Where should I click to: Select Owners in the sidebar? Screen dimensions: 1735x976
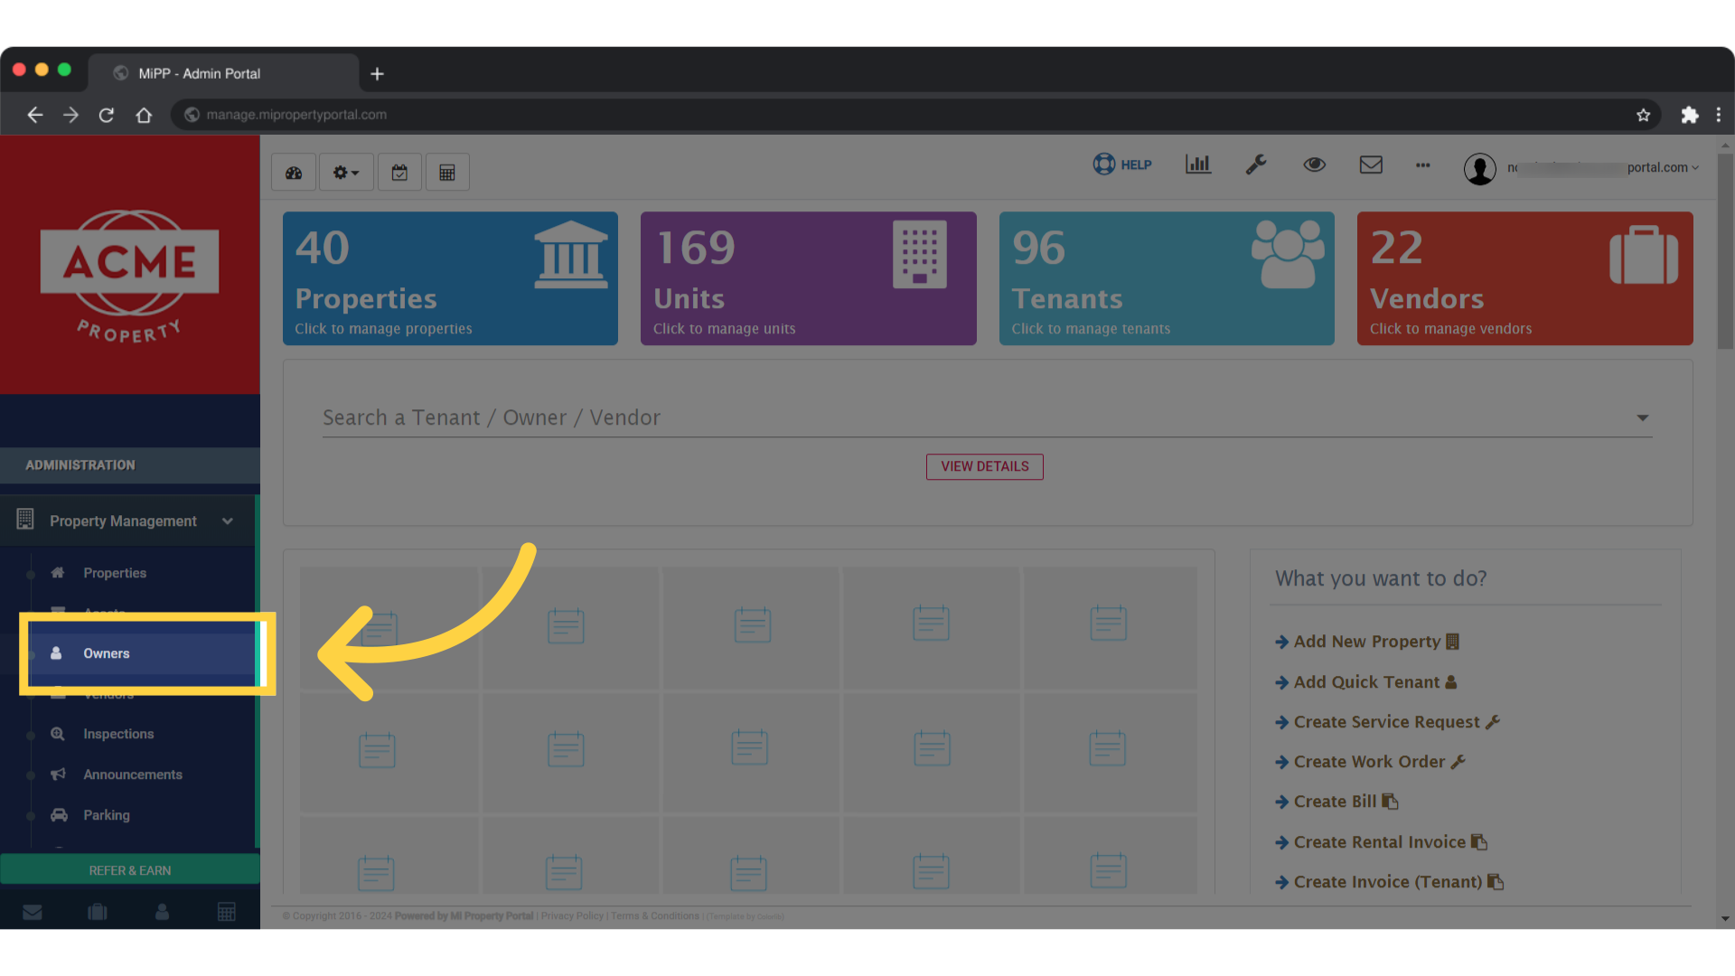pyautogui.click(x=107, y=653)
